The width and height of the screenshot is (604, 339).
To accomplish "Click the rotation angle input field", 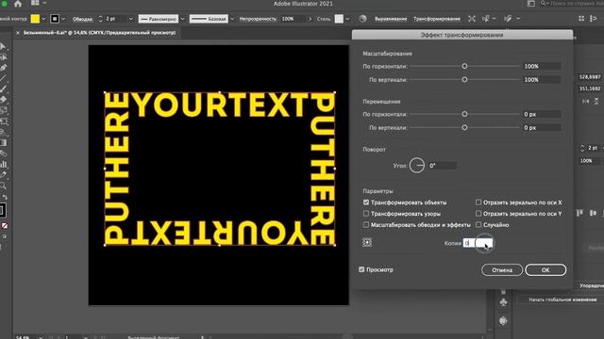I will pos(443,166).
